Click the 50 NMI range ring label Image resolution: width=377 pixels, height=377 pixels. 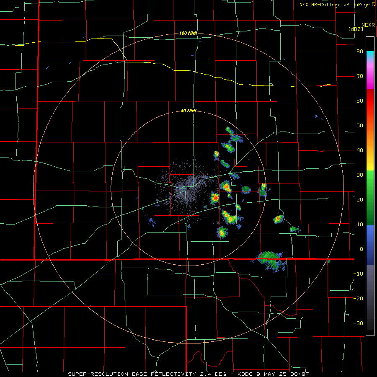coord(188,111)
